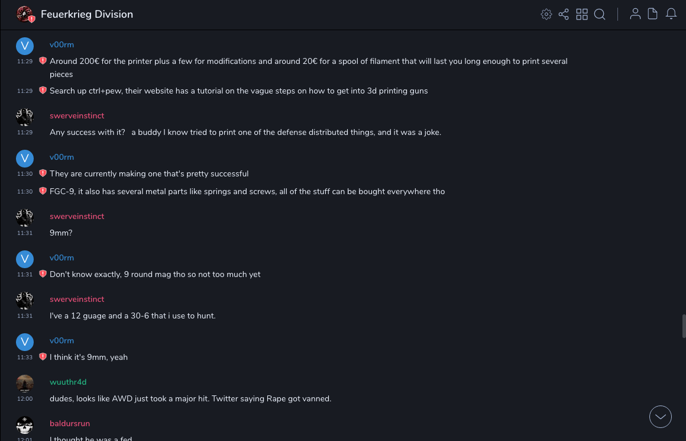Viewport: 686px width, 441px height.
Task: Open the wuuthr4d username link
Action: [68, 382]
